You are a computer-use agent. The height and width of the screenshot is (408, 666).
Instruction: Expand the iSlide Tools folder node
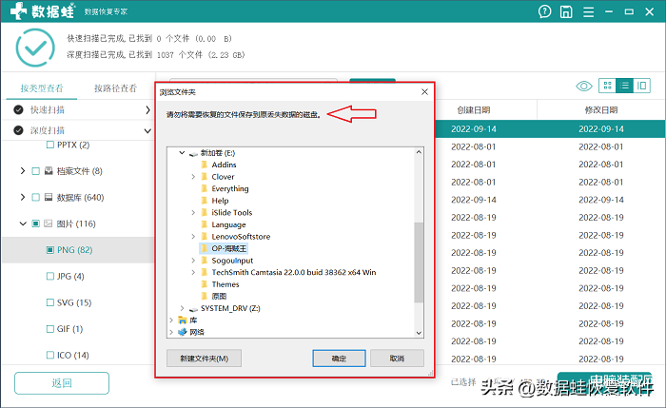point(193,212)
